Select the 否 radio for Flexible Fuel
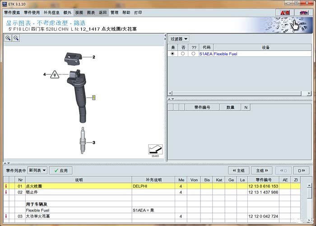This screenshot has width=316, height=226. click(x=183, y=54)
